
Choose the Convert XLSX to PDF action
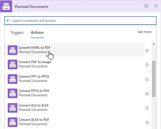pyautogui.click(x=75, y=122)
